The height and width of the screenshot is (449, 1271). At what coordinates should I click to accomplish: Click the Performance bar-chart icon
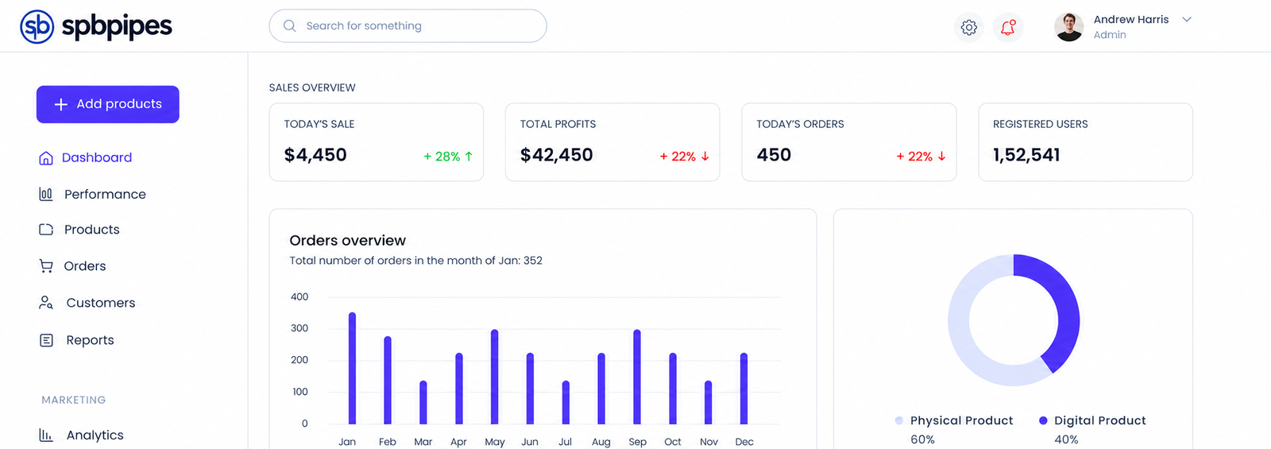(46, 194)
